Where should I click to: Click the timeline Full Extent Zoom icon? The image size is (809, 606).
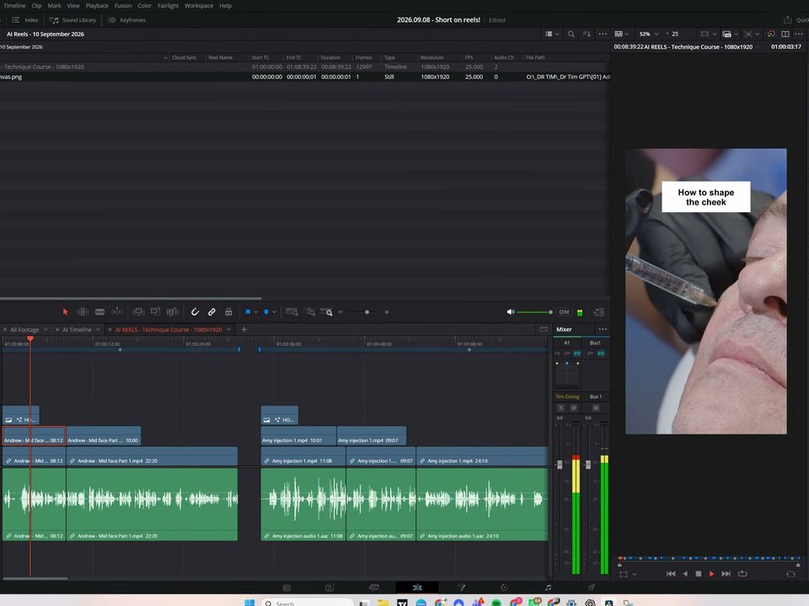[x=292, y=311]
